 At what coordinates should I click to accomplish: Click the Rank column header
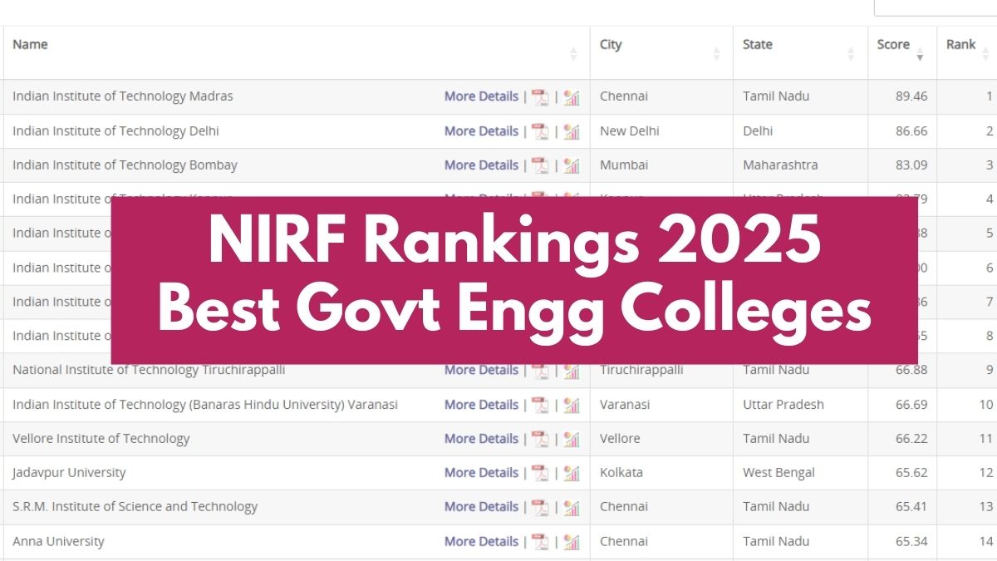[961, 45]
